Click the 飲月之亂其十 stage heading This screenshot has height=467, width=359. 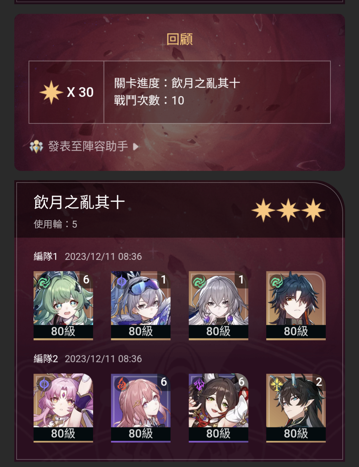coord(79,202)
